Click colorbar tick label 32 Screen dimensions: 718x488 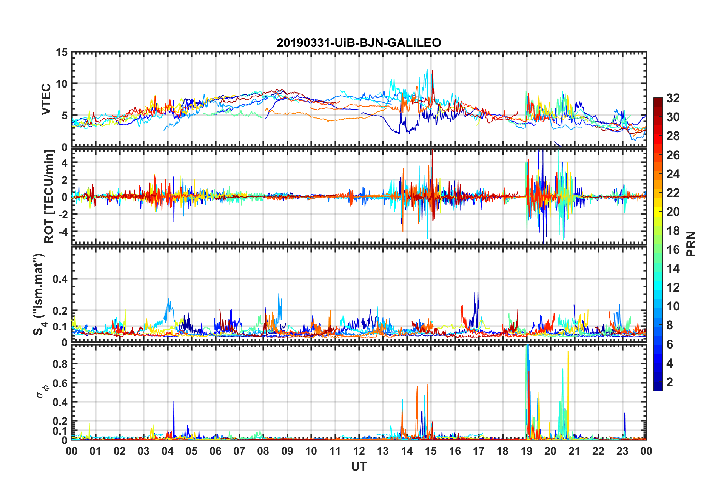coord(673,98)
